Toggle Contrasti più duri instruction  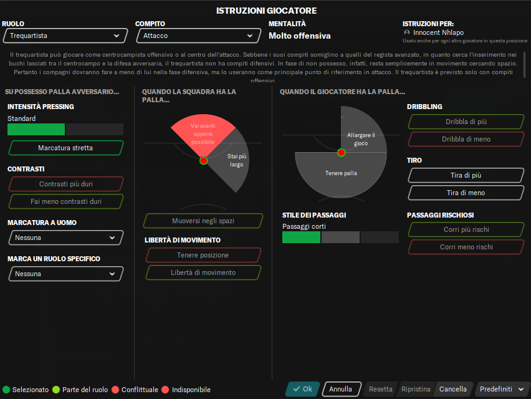click(65, 184)
